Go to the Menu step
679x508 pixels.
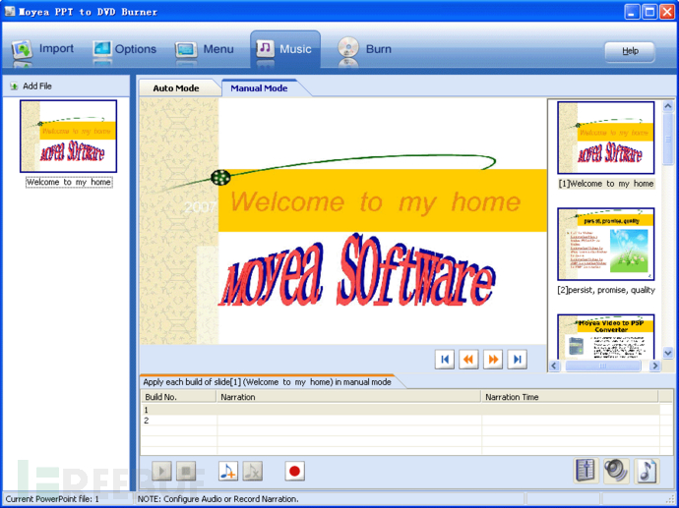click(205, 49)
